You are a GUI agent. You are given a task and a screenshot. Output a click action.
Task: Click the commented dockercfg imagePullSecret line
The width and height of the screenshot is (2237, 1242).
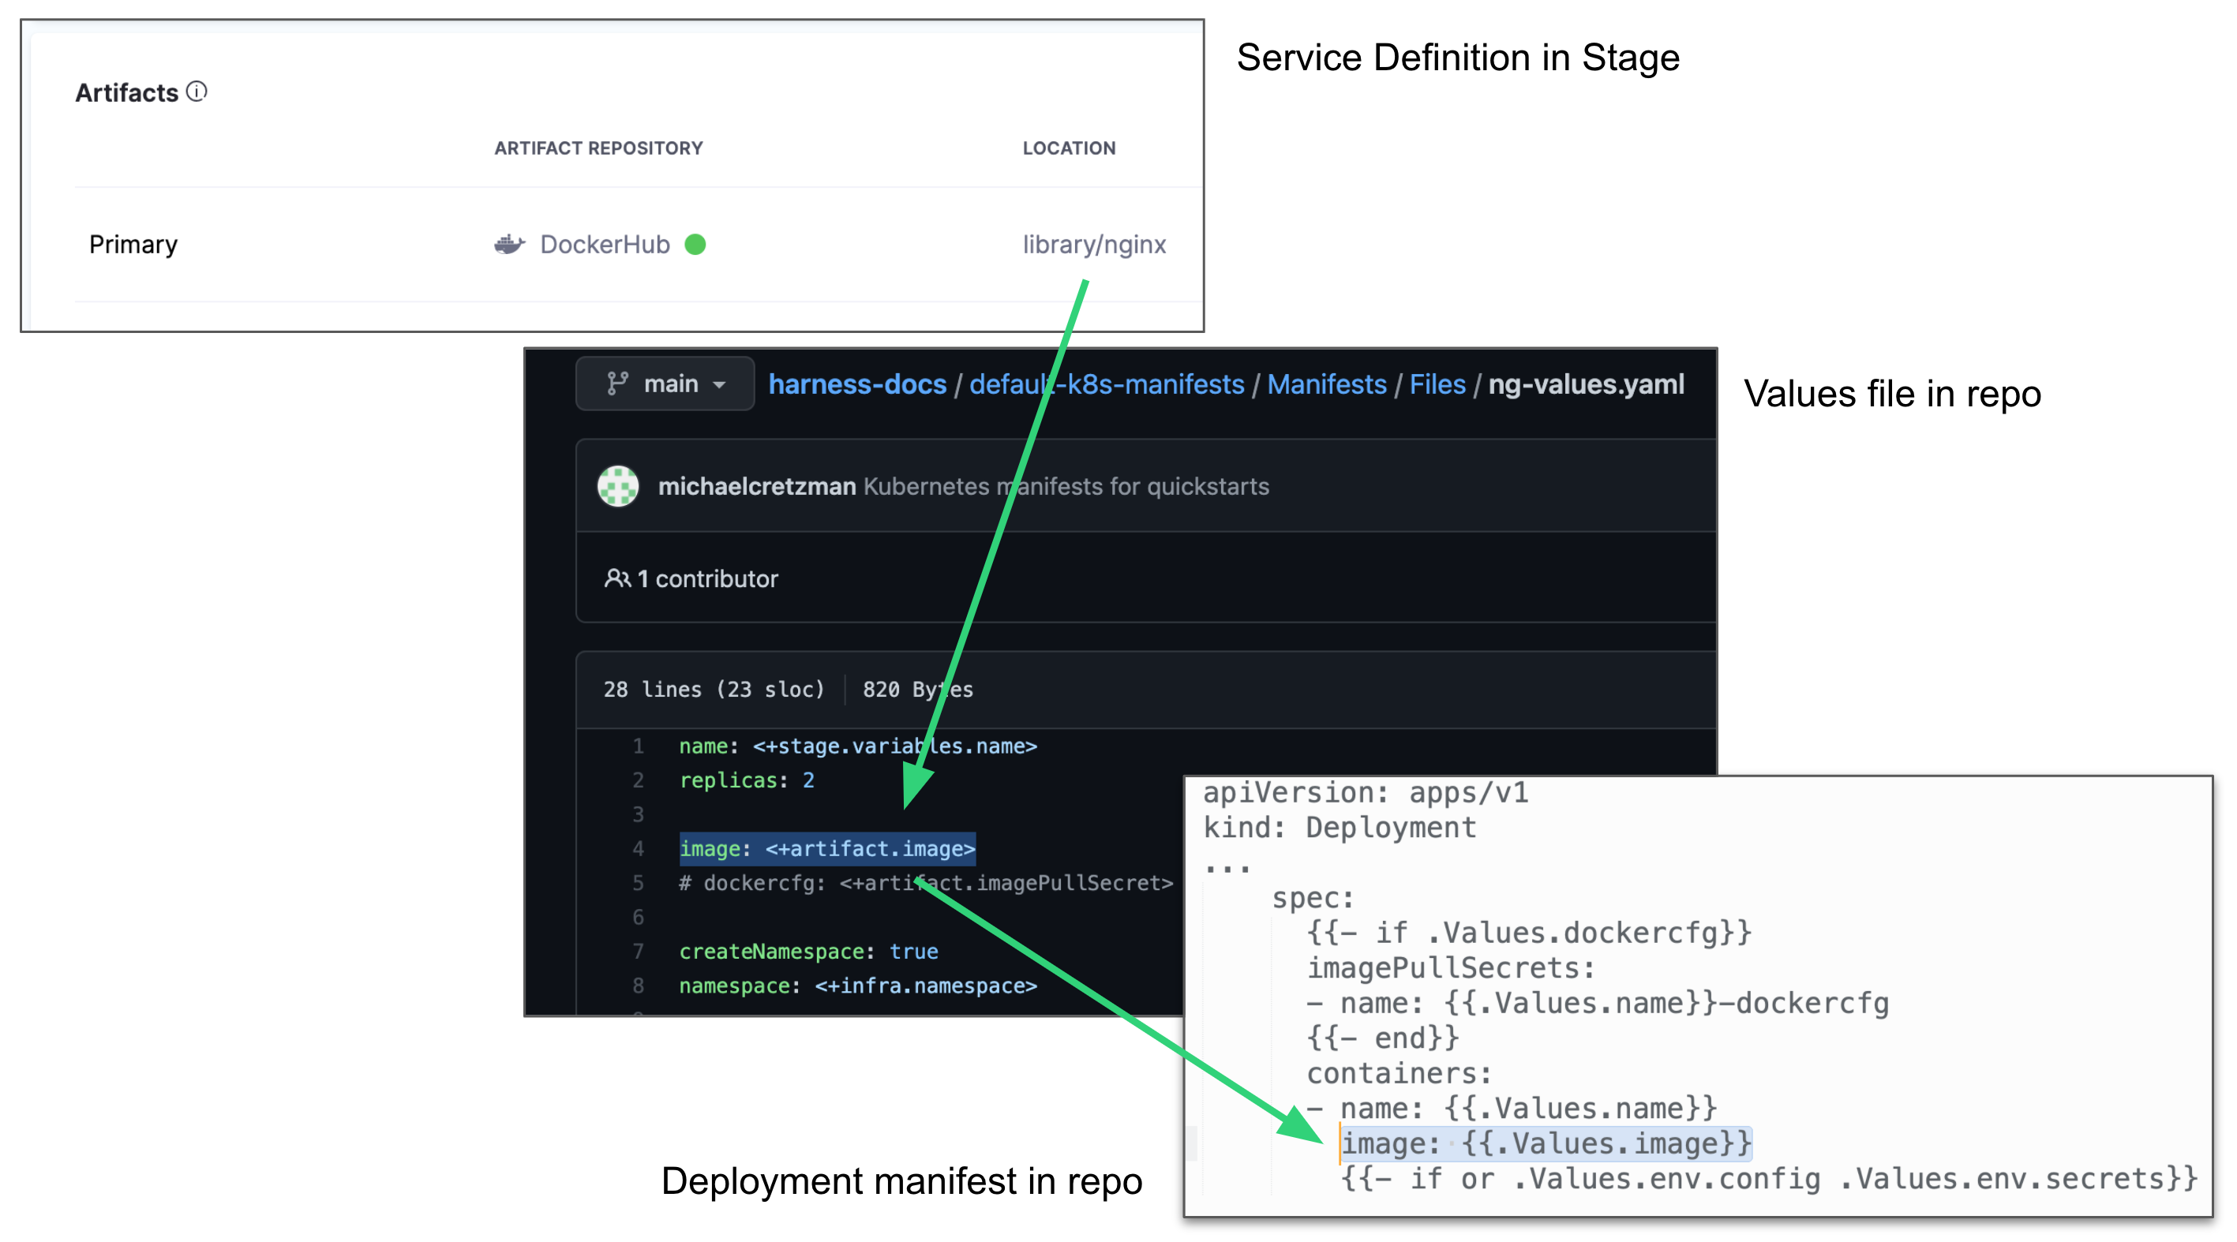point(926,883)
